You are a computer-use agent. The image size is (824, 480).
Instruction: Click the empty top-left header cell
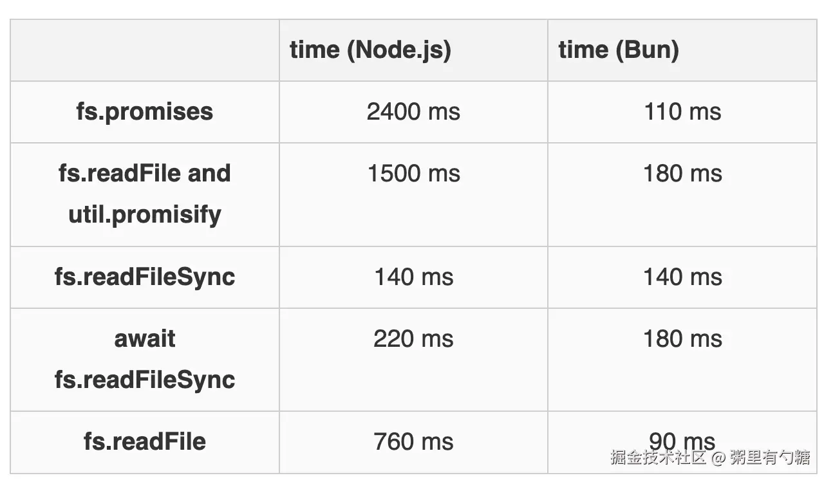[144, 50]
